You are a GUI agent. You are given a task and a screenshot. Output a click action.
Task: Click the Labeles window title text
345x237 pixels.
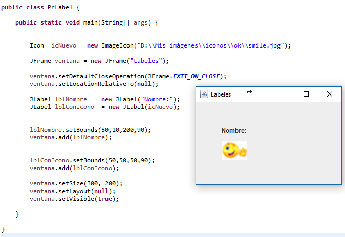221,94
